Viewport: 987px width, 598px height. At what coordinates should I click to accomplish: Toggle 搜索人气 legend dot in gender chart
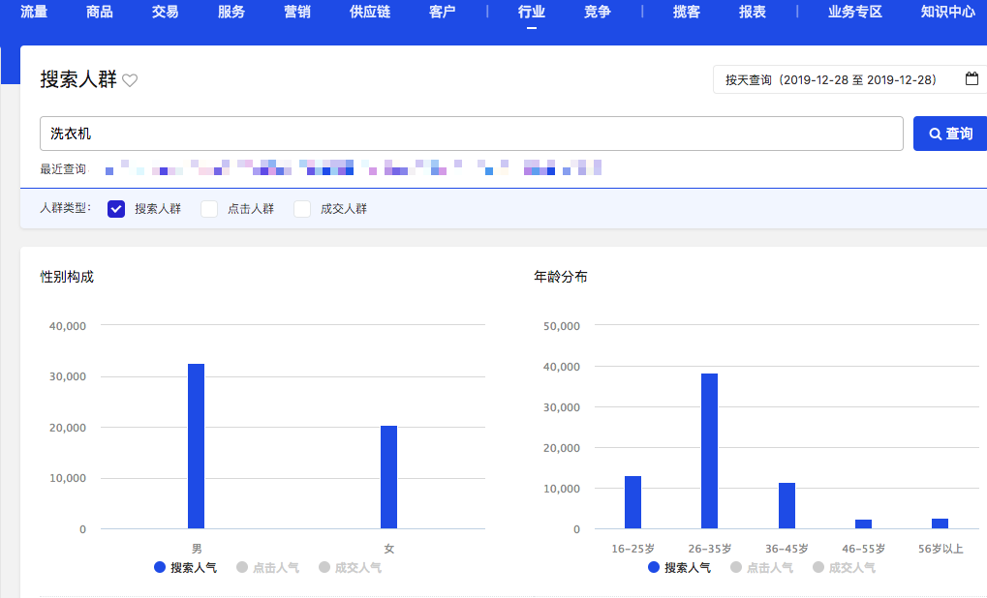point(160,568)
